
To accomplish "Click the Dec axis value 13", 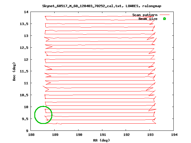I will click(26, 36).
